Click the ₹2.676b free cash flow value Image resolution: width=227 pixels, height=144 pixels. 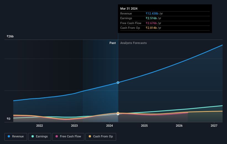tap(151, 23)
